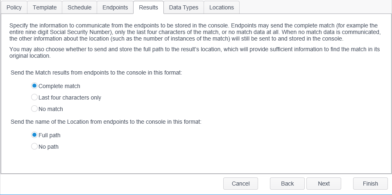The image size is (392, 195).
Task: Click the Results tab
Action: point(148,7)
